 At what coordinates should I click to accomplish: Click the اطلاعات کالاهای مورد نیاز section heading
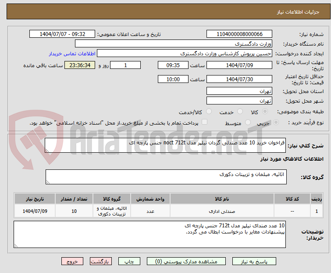292,159
